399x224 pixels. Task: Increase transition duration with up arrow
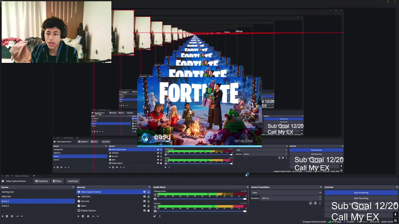[x=320, y=197]
